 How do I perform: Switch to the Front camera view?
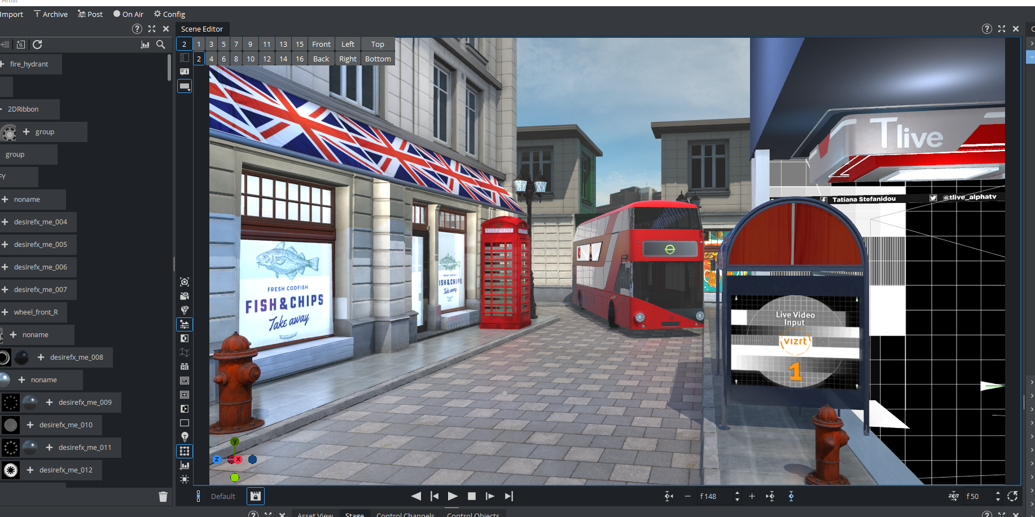[321, 45]
